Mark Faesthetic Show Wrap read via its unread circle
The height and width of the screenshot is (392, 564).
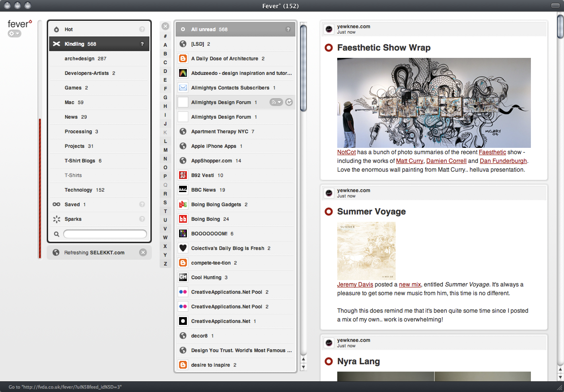click(329, 48)
